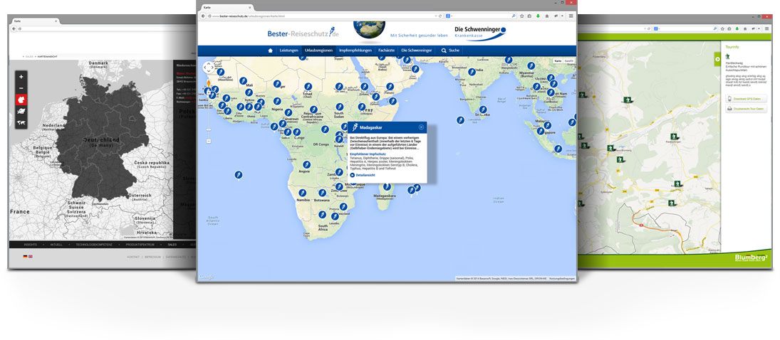This screenshot has width=780, height=340.
Task: Open the hamburger menu in center browser
Action: click(571, 16)
